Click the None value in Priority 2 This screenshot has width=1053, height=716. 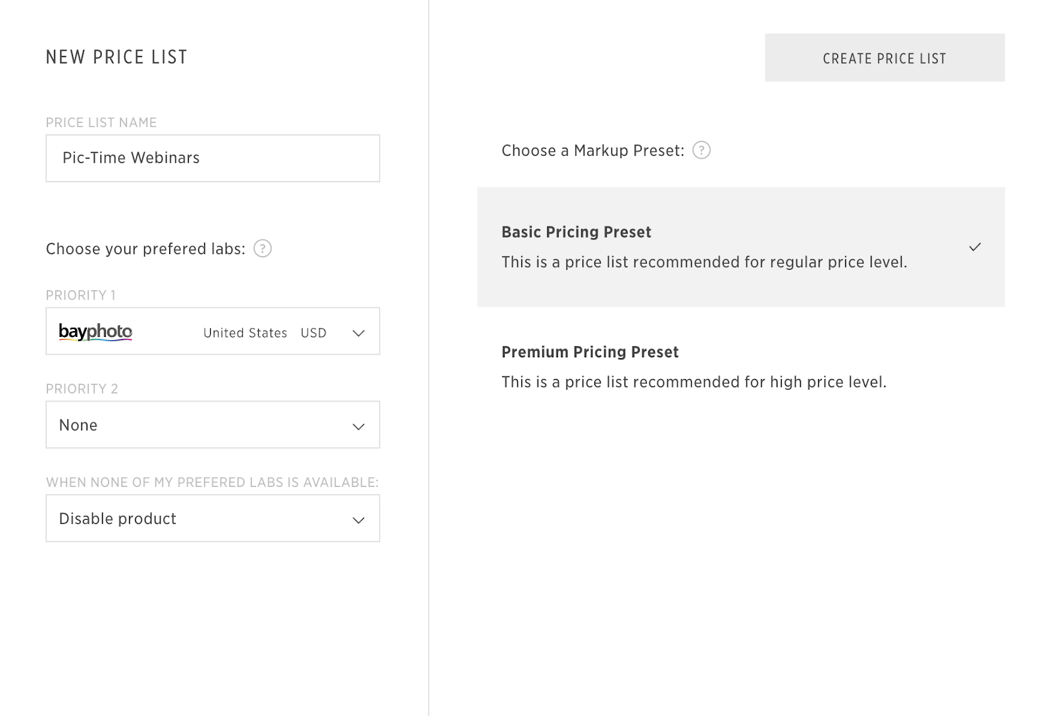(x=78, y=425)
